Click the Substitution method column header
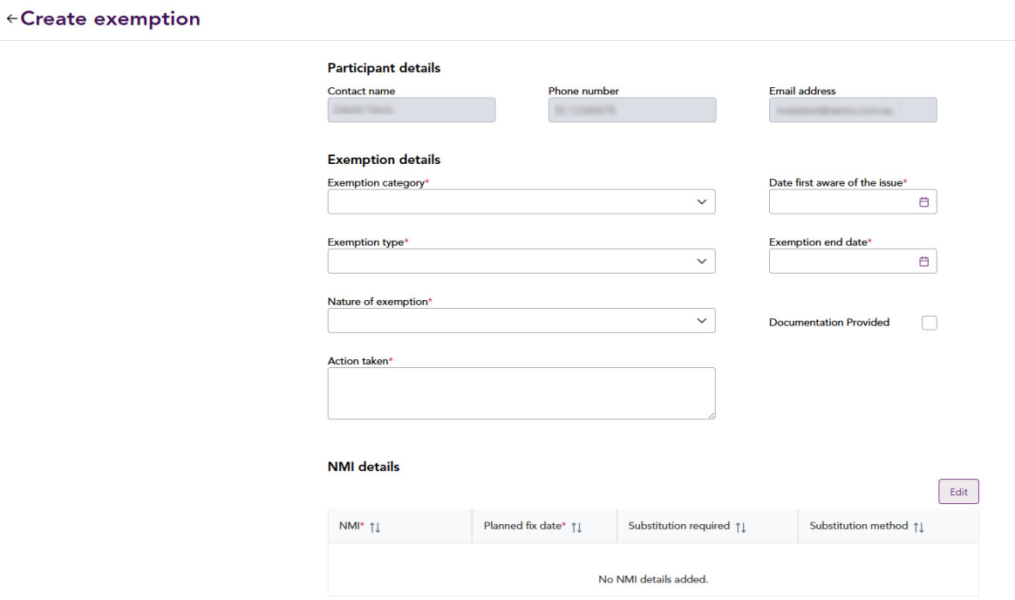1015x600 pixels. click(859, 527)
